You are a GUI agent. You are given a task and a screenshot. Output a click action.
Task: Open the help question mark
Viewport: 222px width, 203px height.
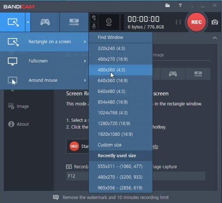pyautogui.click(x=180, y=5)
